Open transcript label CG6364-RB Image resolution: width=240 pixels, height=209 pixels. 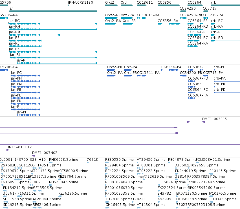[x=197, y=21]
